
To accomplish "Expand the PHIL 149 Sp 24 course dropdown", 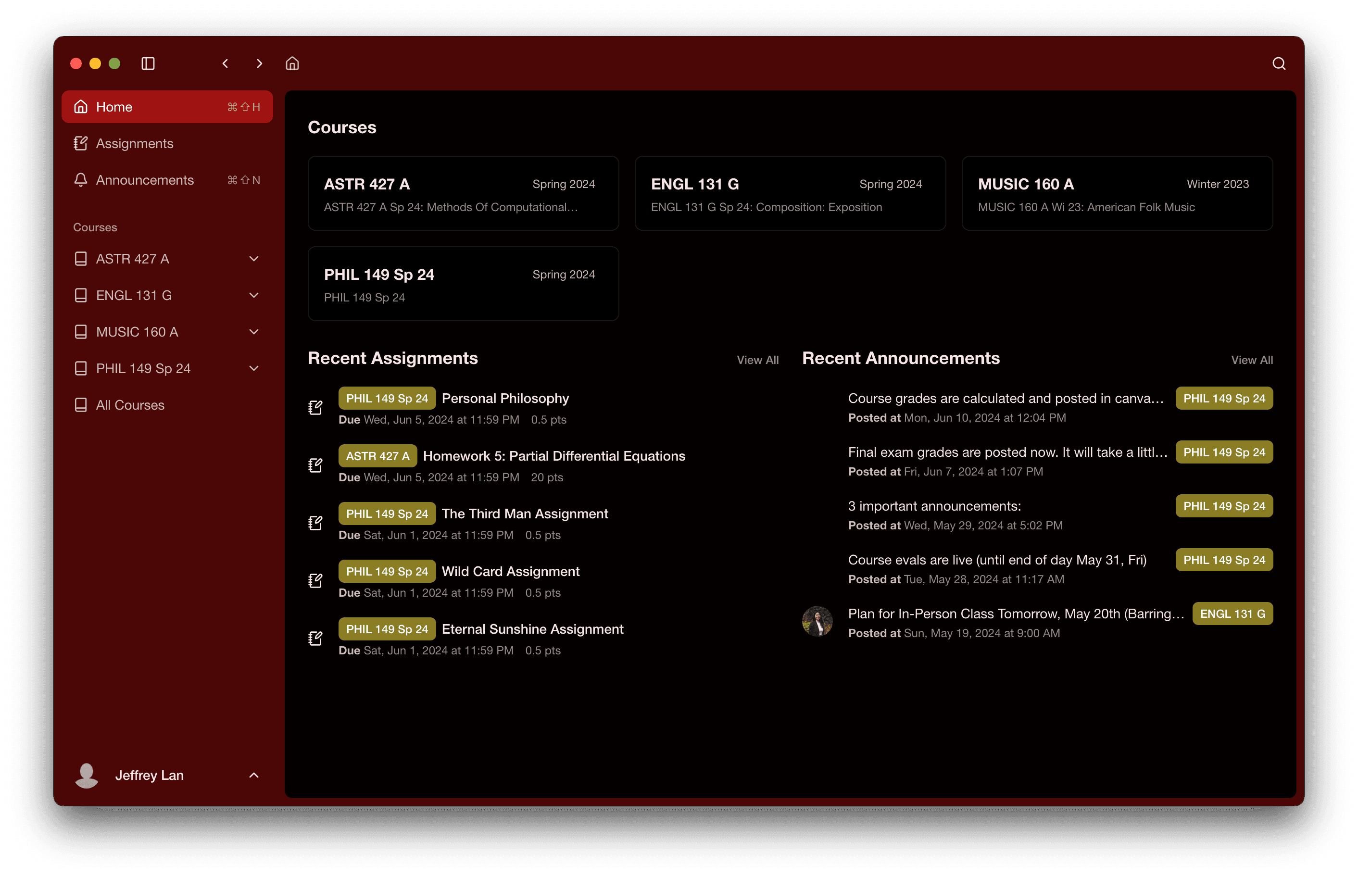I will click(254, 368).
